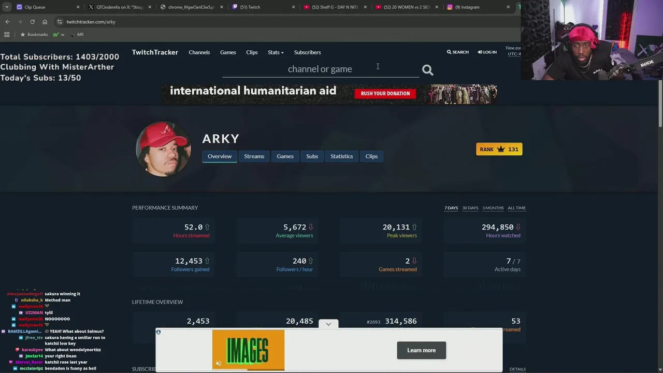Open the Bookmarks folder

[34, 34]
